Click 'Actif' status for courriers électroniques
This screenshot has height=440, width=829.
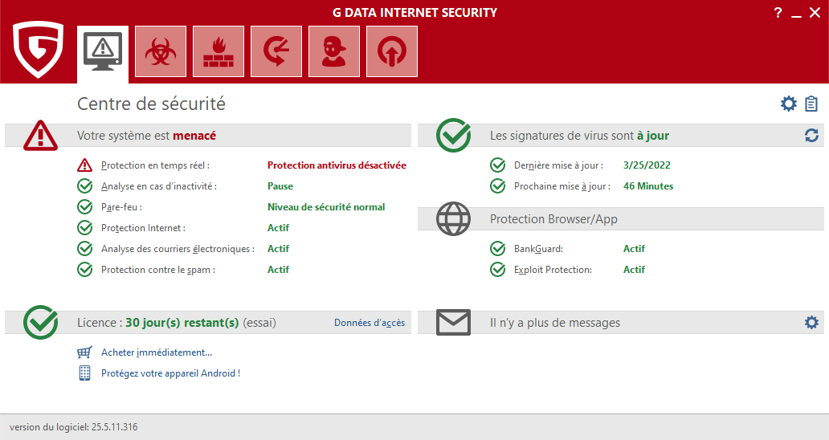(278, 248)
